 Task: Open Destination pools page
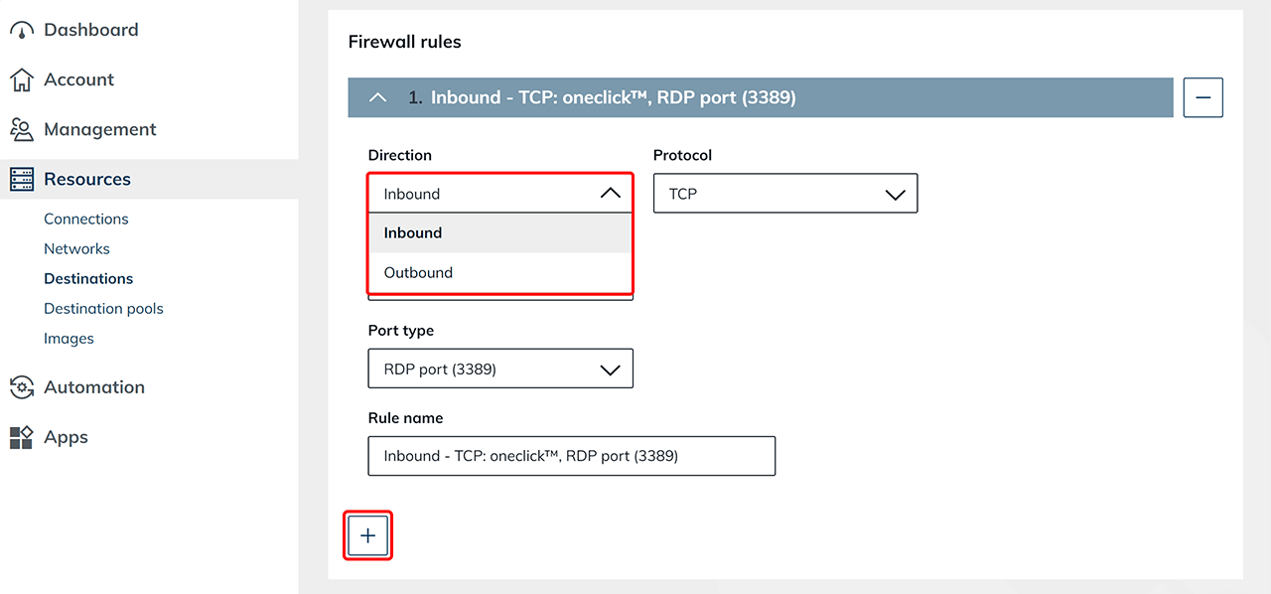tap(103, 308)
